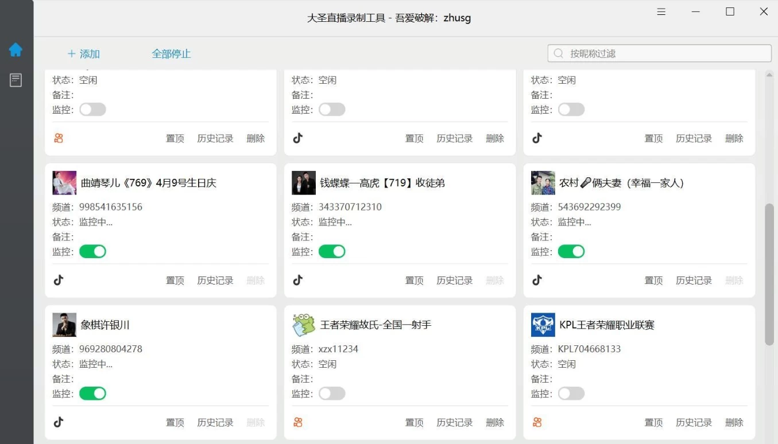Click platform icon on 王者荣耀故氏 card
The image size is (778, 444).
point(297,422)
